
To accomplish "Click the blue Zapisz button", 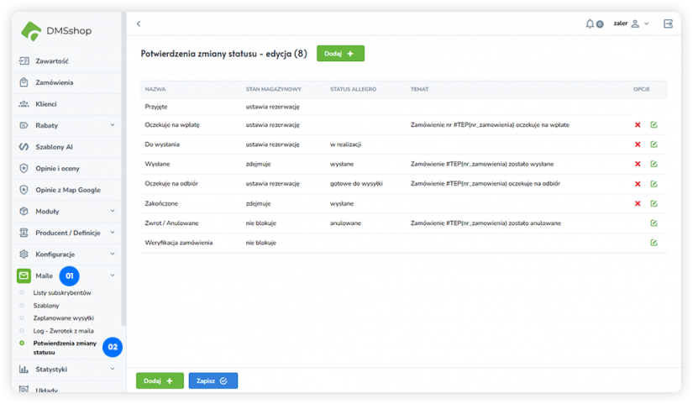I will coord(213,380).
